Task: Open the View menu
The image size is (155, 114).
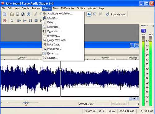Action: [17, 8]
